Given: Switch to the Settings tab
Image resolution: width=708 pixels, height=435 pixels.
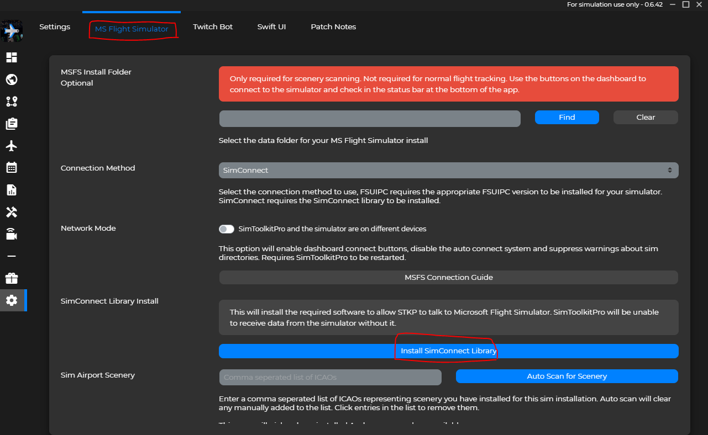Looking at the screenshot, I should tap(55, 26).
